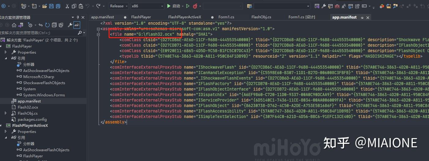Image resolution: width=429 pixels, height=161 pixels.
Task: Open the dropdown arrow next to 启动
Action: click(x=183, y=6)
